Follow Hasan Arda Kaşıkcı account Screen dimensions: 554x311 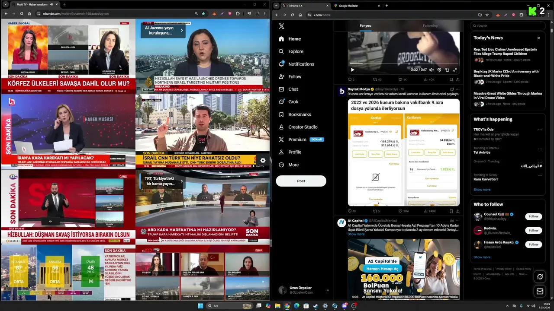point(533,244)
